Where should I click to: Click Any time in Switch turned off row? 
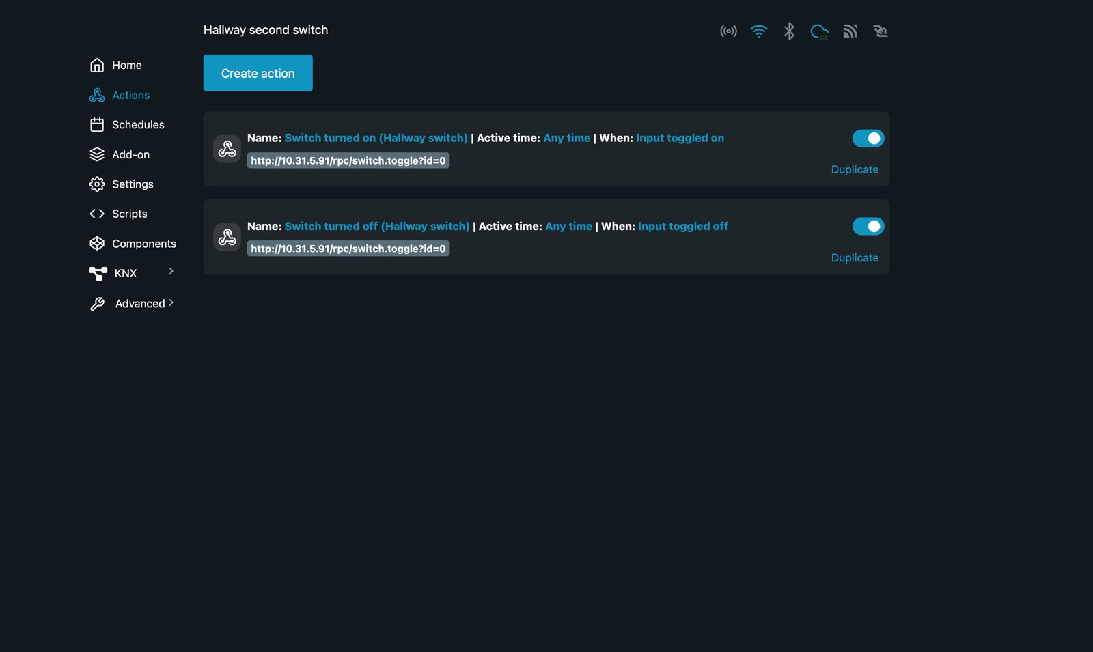[x=568, y=226]
